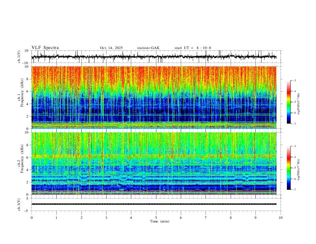Click inside the ch.1 spectrogram panel

pyautogui.click(x=154, y=97)
